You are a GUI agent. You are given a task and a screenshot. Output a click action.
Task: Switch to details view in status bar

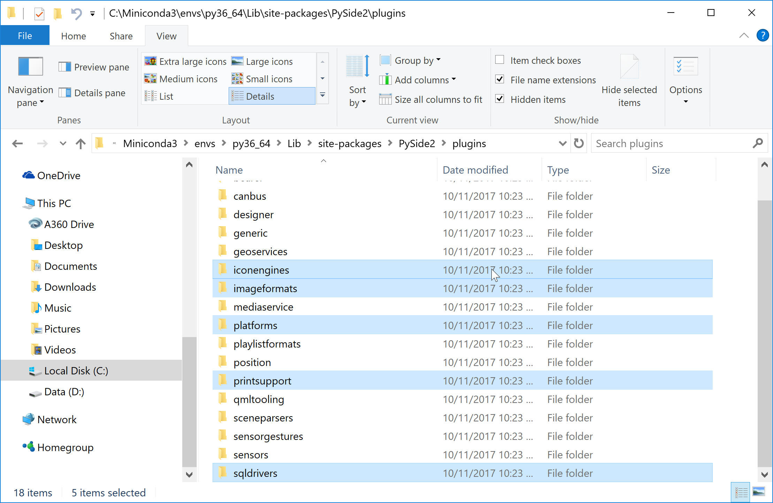(x=741, y=492)
